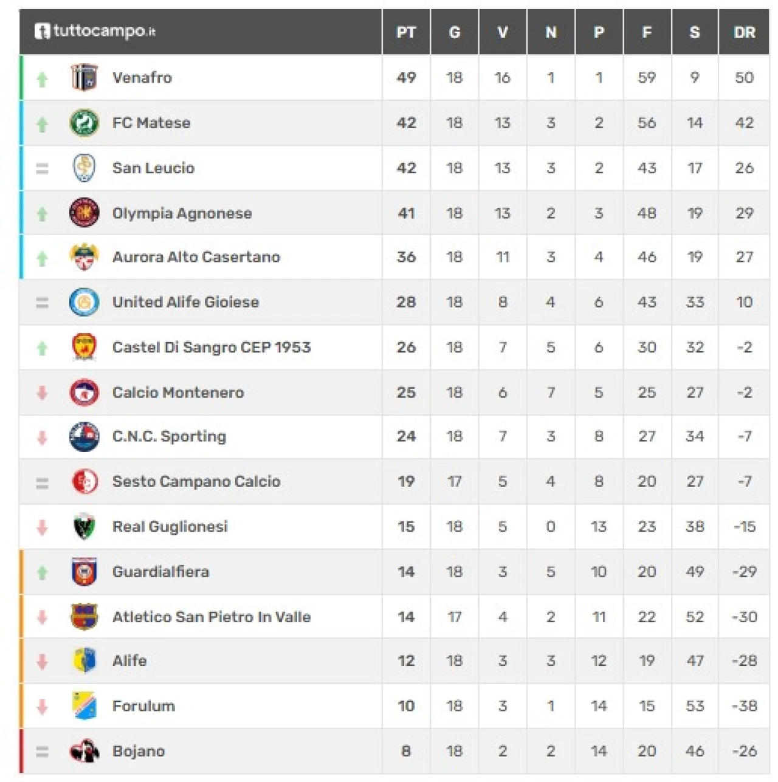Click the PT column header

[406, 32]
